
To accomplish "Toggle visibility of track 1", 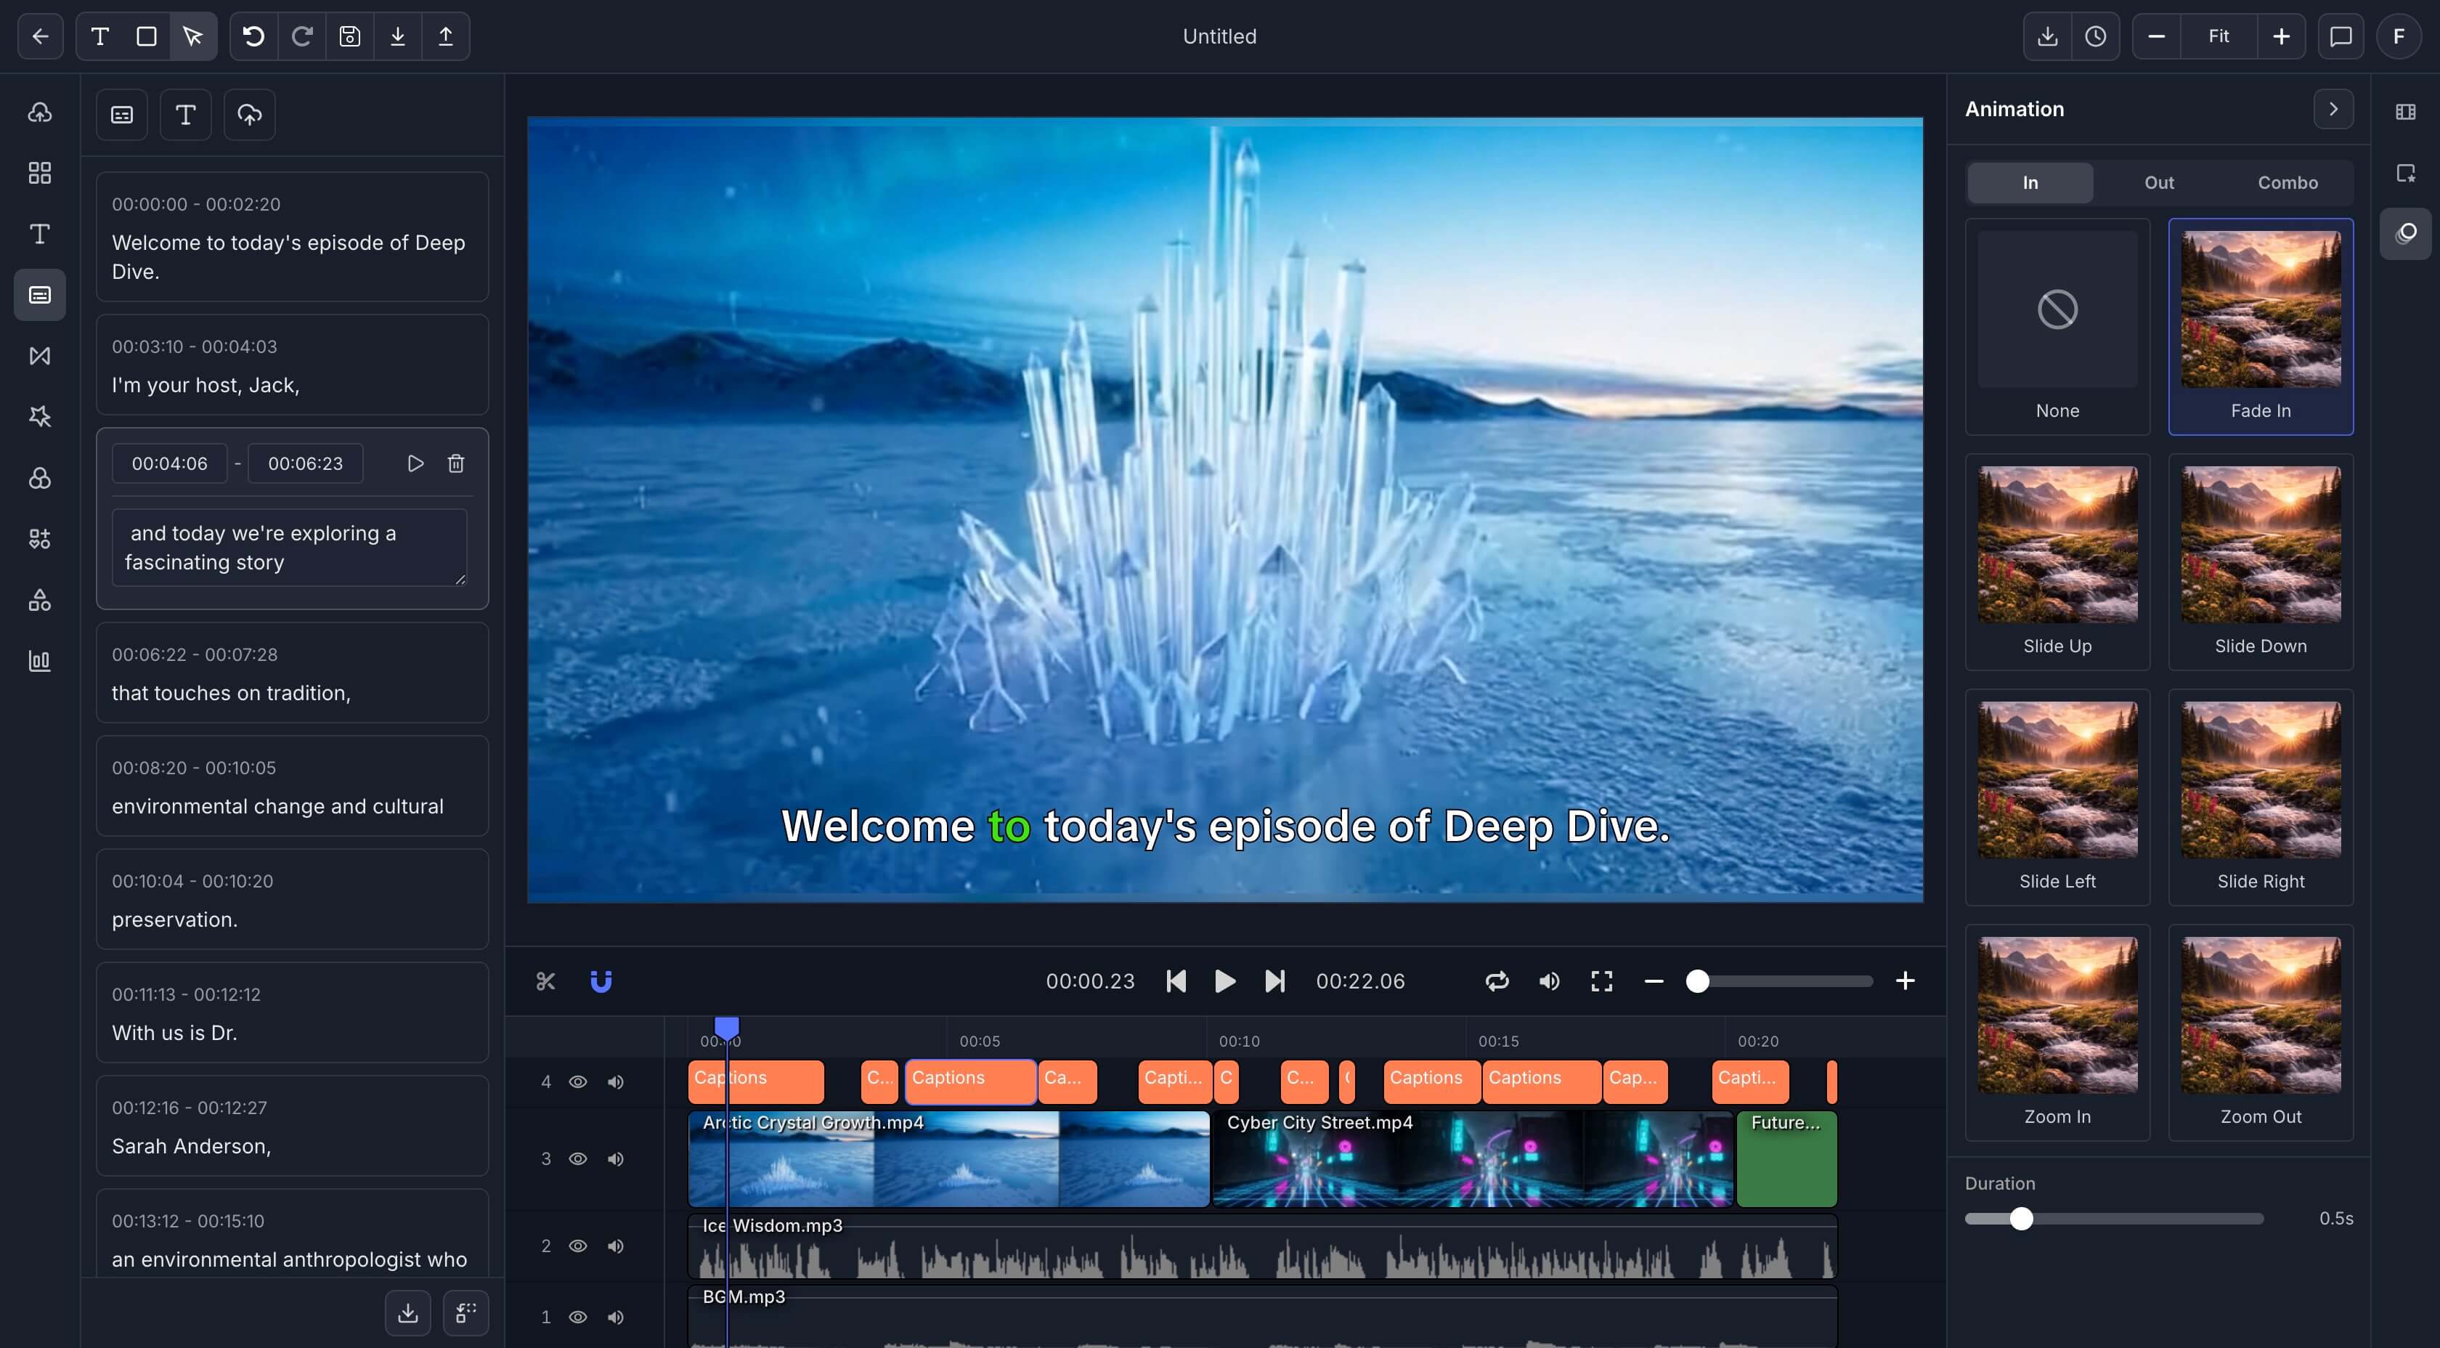I will click(x=578, y=1317).
